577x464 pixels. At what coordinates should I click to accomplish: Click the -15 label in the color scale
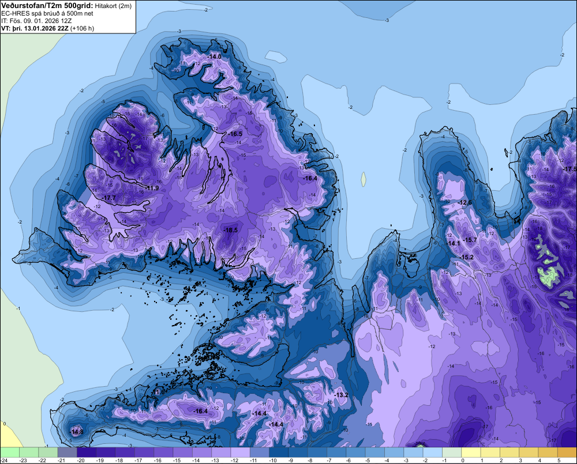pyautogui.click(x=176, y=461)
